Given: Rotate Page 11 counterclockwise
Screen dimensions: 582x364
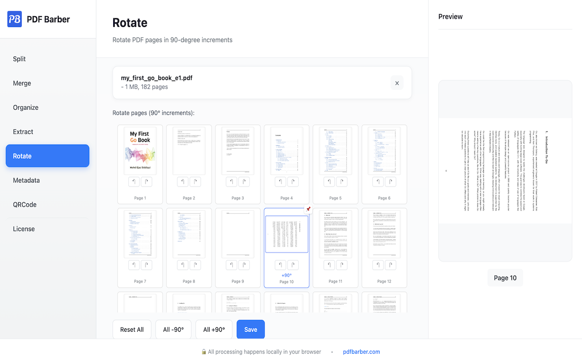Looking at the screenshot, I should pos(330,265).
